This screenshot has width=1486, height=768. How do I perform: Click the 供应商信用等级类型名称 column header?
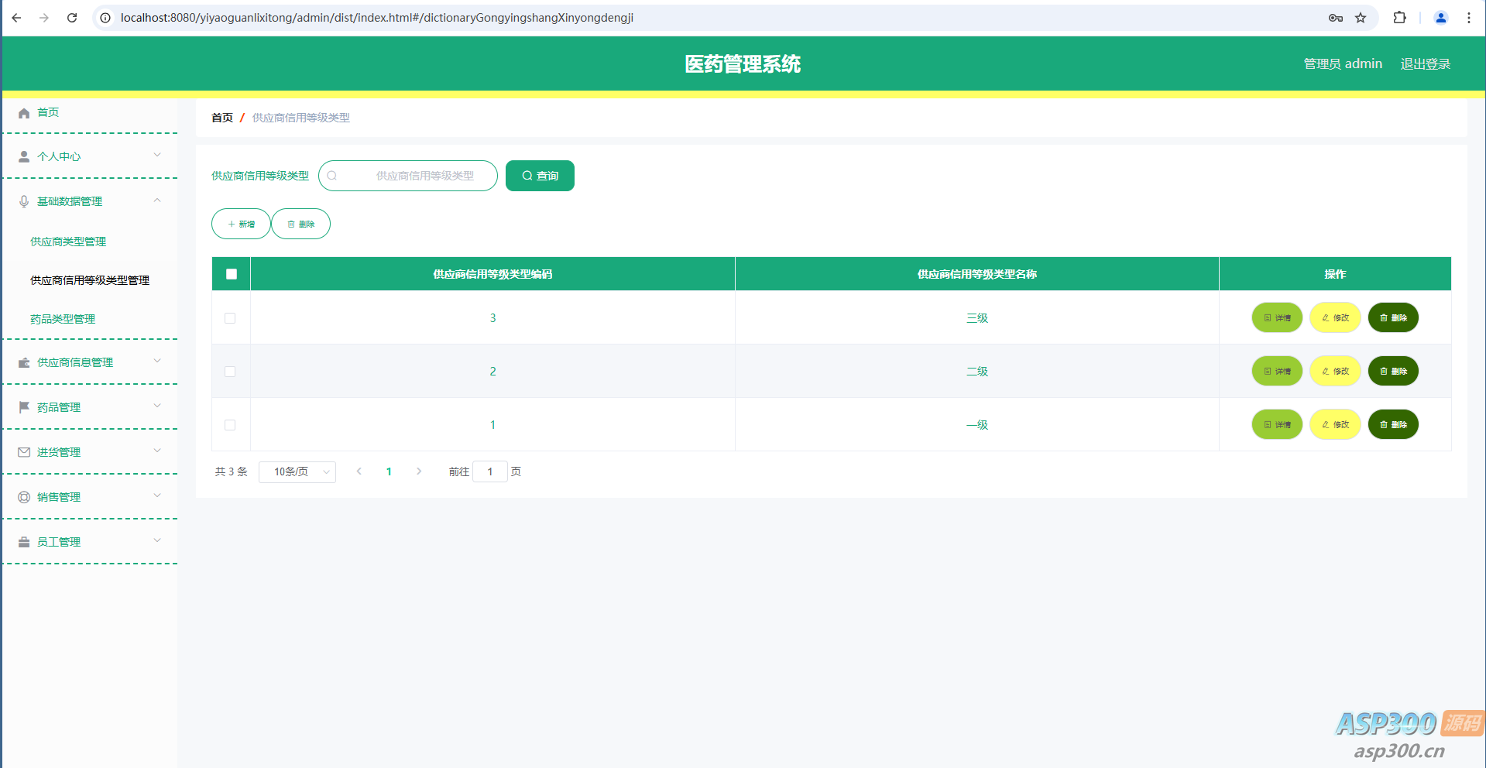(977, 274)
